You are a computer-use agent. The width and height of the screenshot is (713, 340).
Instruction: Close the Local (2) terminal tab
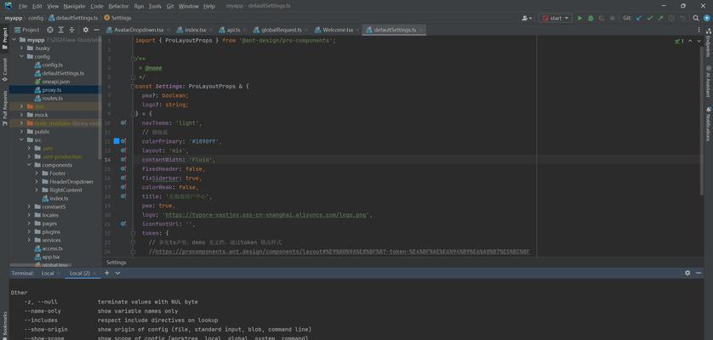pos(94,273)
